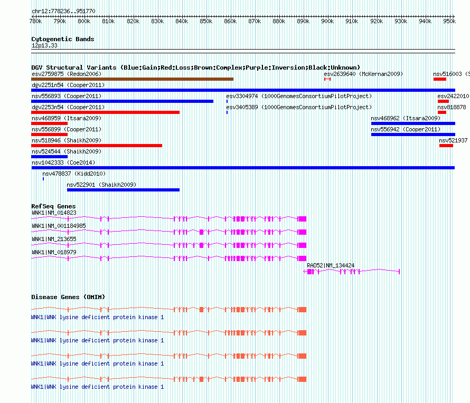Image resolution: width=470 pixels, height=403 pixels.
Task: Click the WNK1|NM_014823 transcript label
Action: click(54, 213)
